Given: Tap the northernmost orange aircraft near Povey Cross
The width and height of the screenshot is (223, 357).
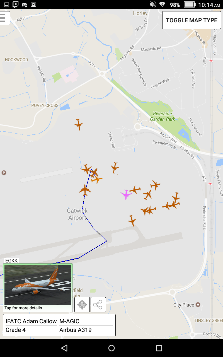Looking at the screenshot, I should pos(79,124).
